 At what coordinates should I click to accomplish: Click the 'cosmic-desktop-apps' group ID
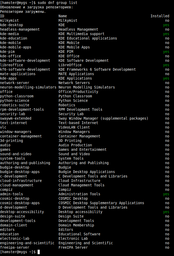pos(20,203)
